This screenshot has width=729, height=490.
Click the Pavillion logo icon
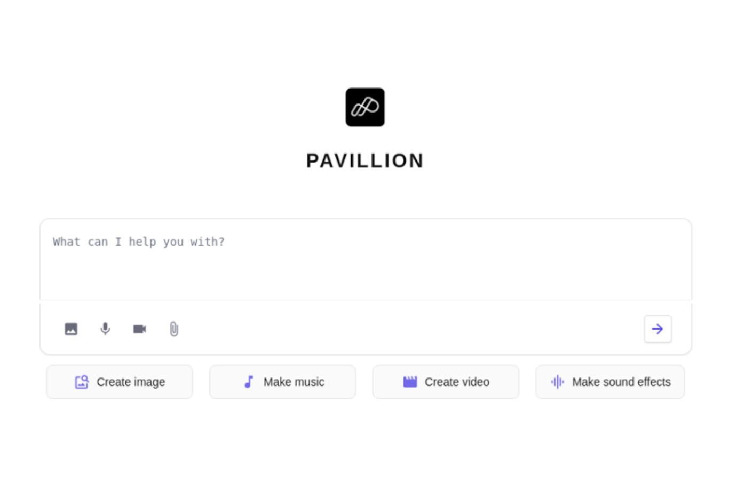[365, 107]
